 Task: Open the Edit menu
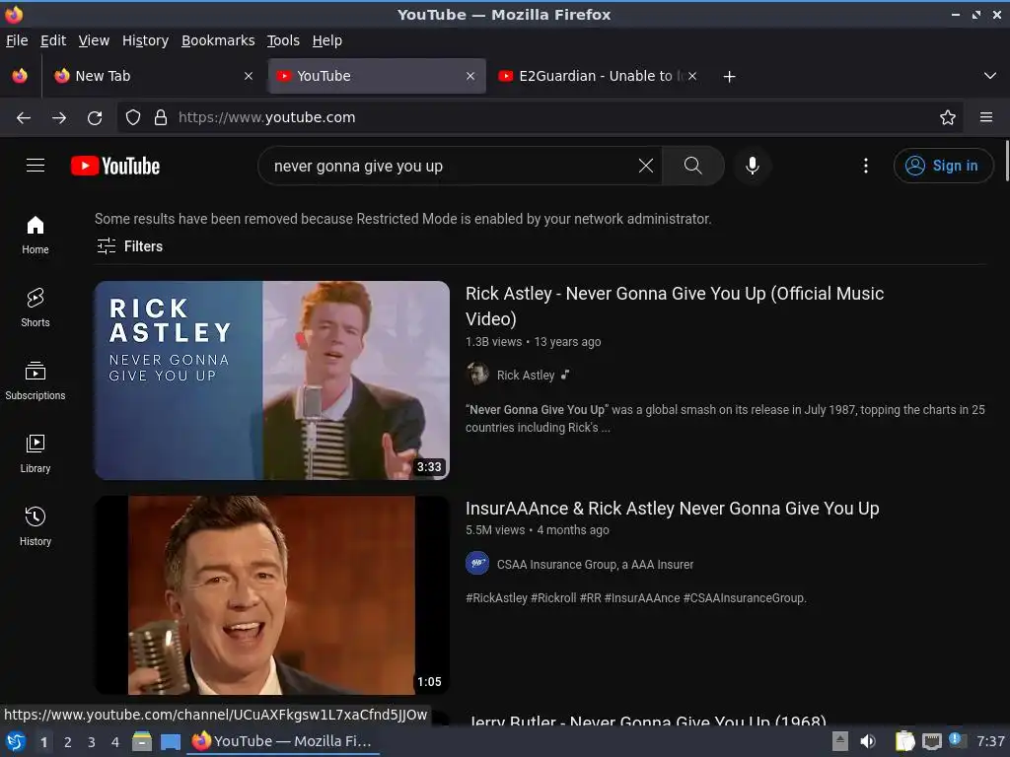53,40
